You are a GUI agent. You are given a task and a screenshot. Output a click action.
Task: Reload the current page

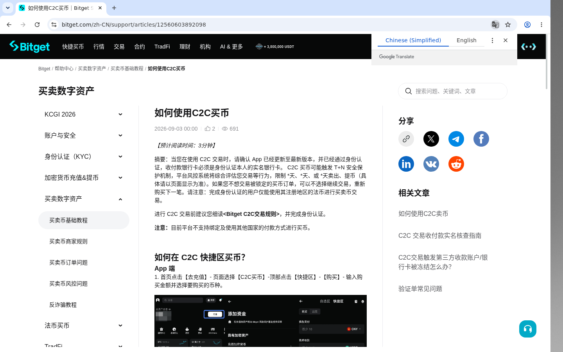(37, 25)
